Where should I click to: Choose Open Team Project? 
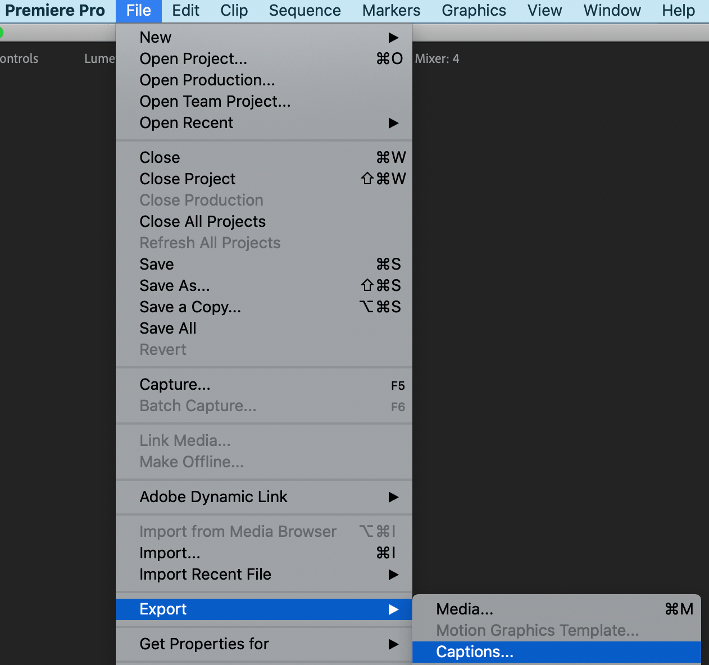[x=215, y=102]
